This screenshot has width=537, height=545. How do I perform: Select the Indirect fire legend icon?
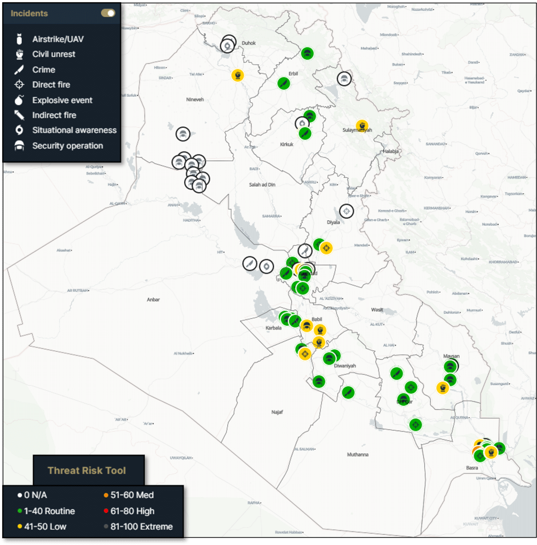(20, 115)
